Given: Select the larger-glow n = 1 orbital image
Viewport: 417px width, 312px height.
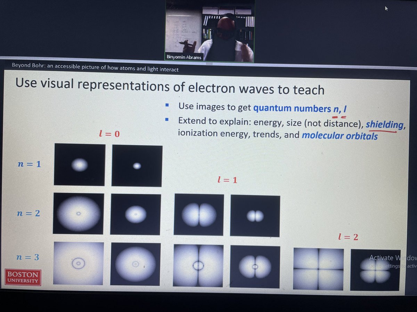Looking at the screenshot, I should click(x=80, y=165).
